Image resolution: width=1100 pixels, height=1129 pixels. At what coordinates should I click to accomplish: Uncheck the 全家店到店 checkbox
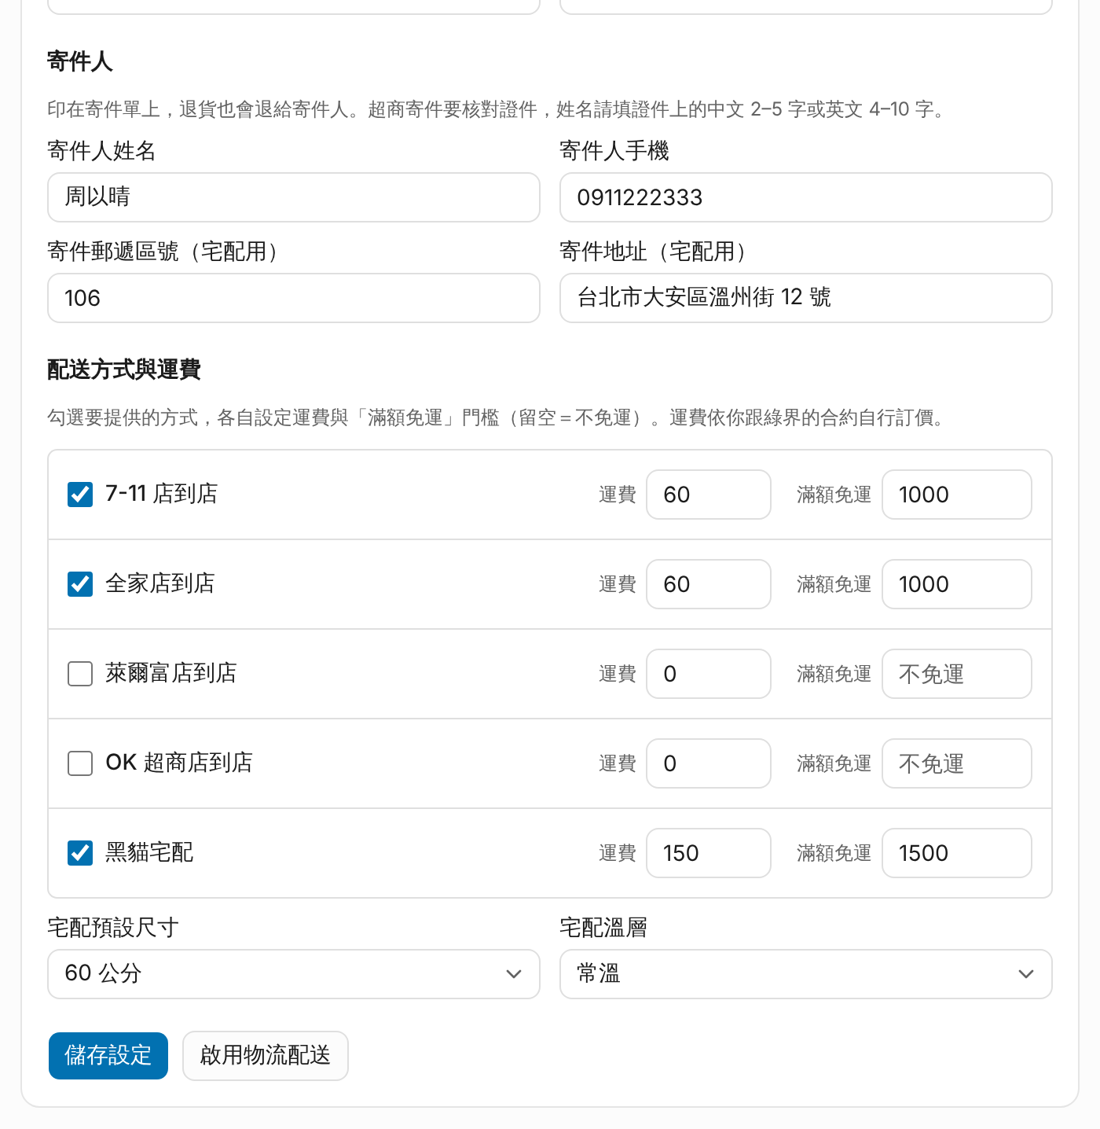click(x=80, y=584)
